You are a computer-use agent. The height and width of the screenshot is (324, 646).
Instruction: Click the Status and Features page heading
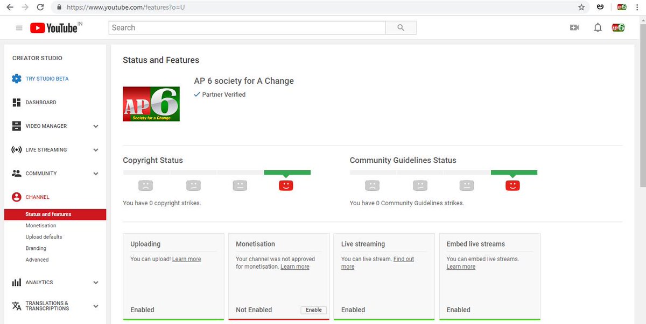[161, 60]
